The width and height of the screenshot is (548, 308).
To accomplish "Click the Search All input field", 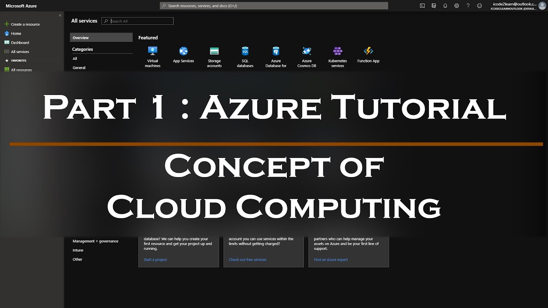I will (137, 21).
